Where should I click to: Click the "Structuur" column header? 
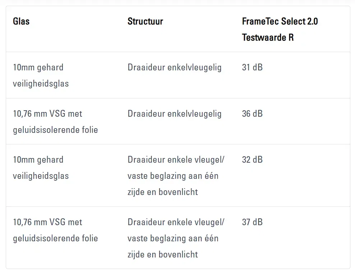click(145, 22)
